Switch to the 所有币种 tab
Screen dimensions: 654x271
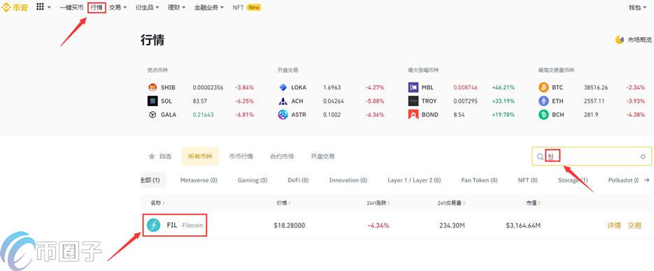coord(200,156)
